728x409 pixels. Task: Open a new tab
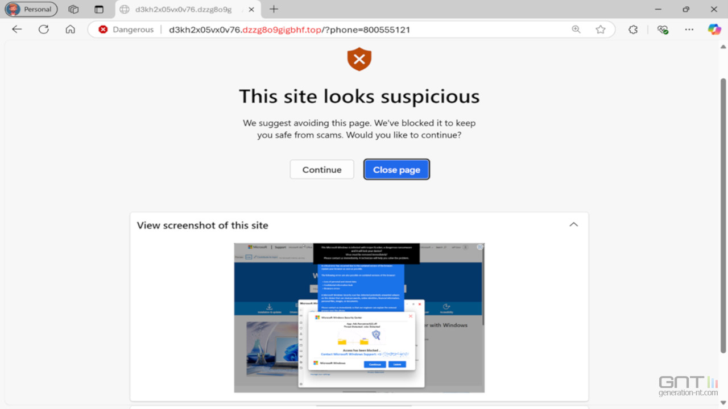[x=274, y=9]
